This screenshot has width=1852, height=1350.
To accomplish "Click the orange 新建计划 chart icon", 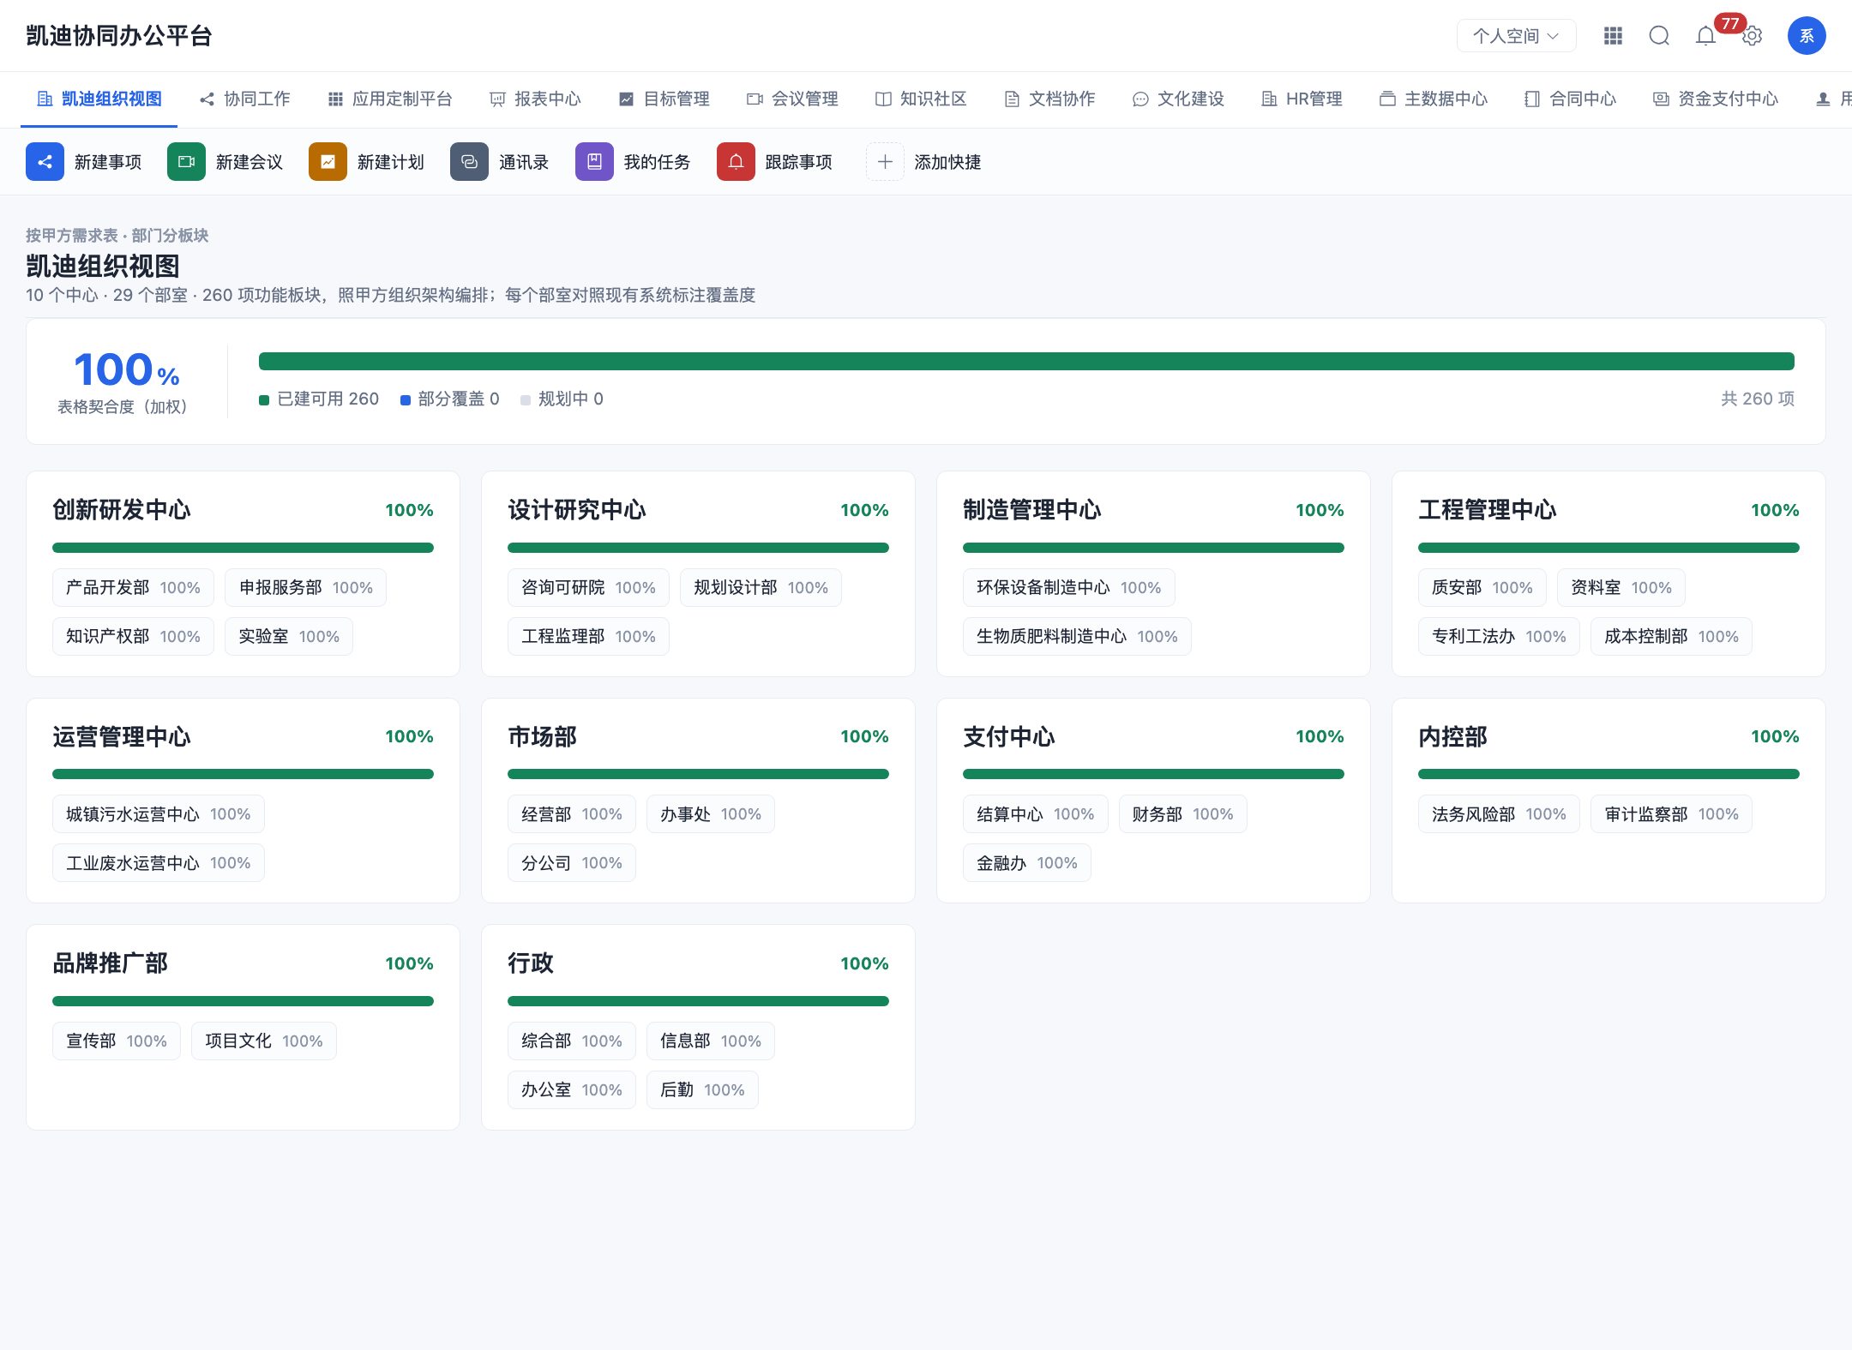I will click(x=328, y=162).
